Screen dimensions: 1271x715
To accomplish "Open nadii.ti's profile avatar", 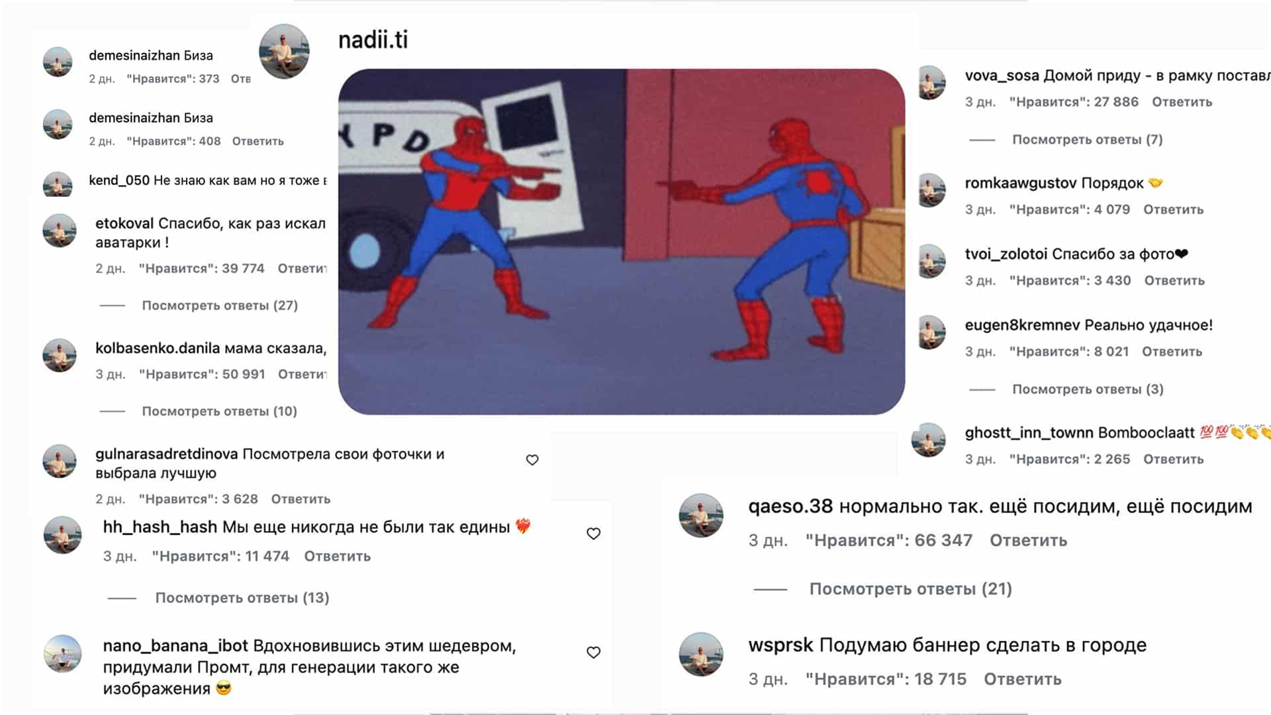I will click(284, 52).
